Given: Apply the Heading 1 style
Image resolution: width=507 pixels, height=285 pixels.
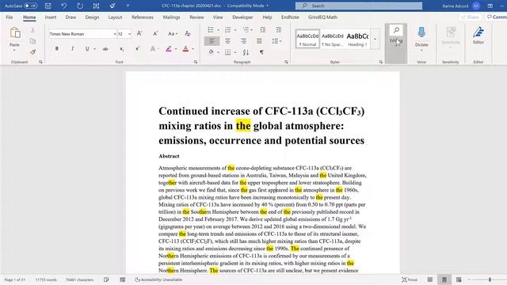Looking at the screenshot, I should (x=357, y=39).
